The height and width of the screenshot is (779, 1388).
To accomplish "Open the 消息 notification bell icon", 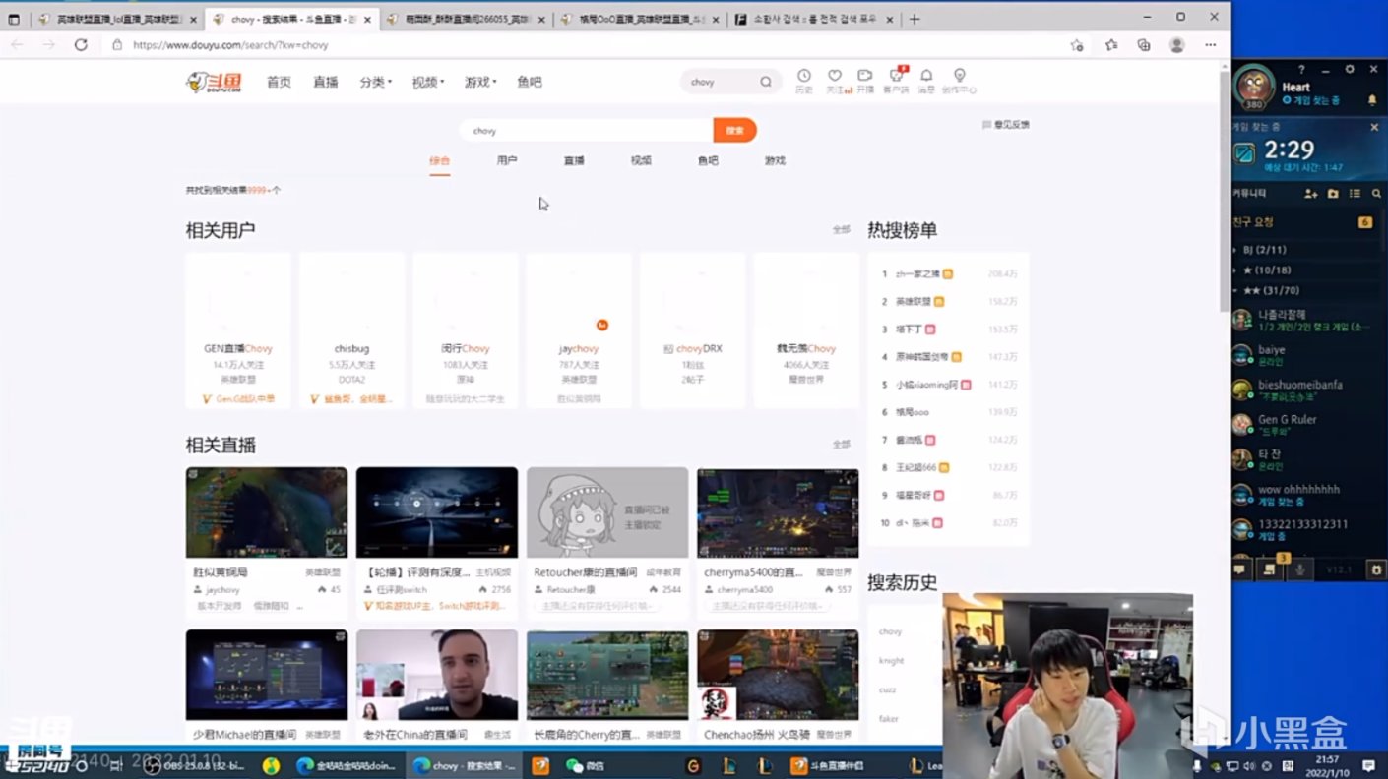I will click(926, 76).
